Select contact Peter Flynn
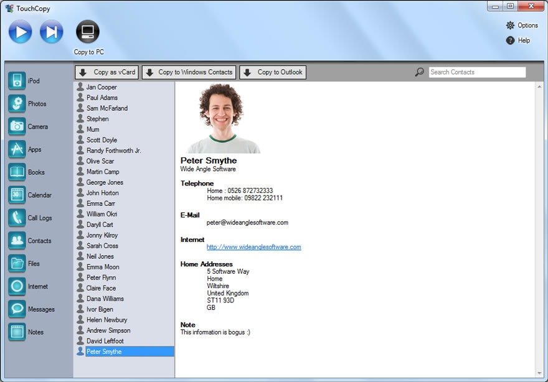 [101, 277]
